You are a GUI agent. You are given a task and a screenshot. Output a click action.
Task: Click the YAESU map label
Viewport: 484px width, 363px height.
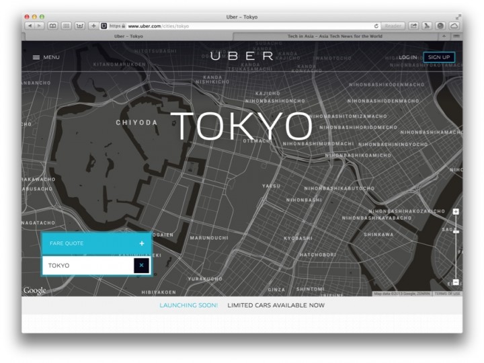[272, 186]
